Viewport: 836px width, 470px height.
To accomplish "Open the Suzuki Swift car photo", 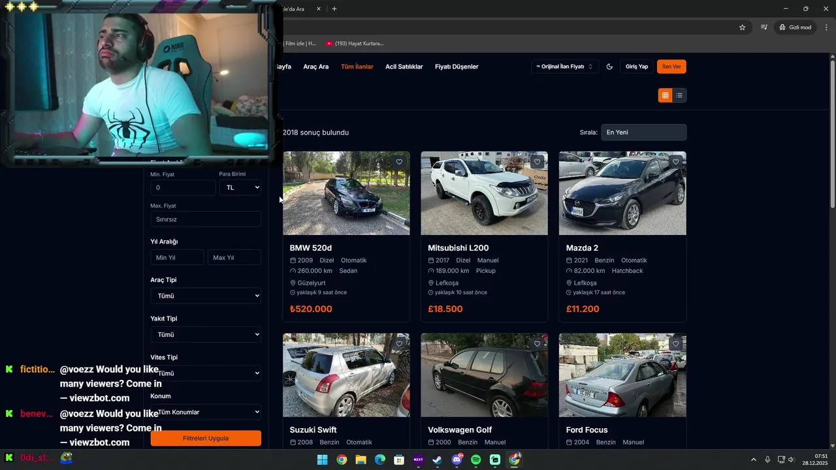I will coord(346,375).
